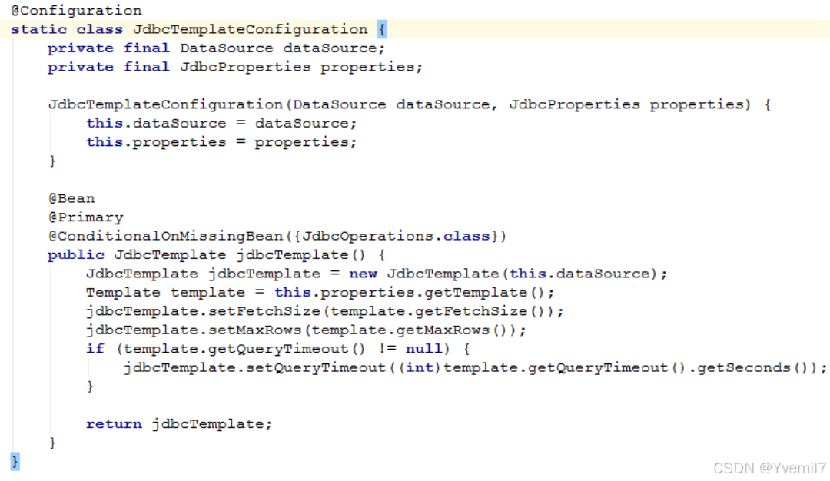Click the 'getMaxRows()' method call
The width and height of the screenshot is (830, 481).
tap(453, 330)
